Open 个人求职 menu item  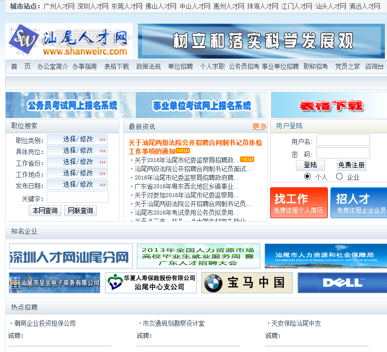[212, 67]
